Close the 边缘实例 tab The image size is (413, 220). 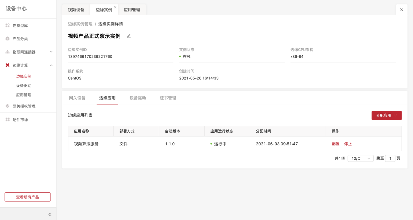(x=115, y=7)
